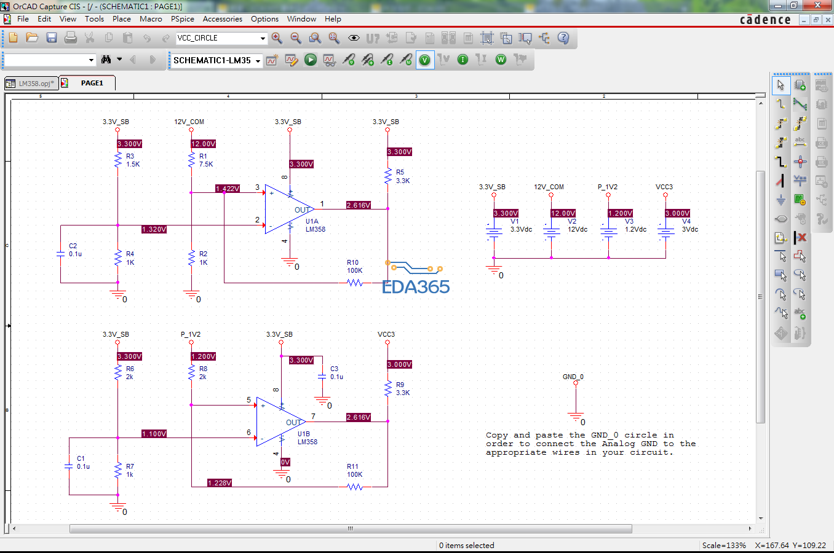This screenshot has width=834, height=553.
Task: Select the Place Junction tool
Action: pyautogui.click(x=800, y=162)
